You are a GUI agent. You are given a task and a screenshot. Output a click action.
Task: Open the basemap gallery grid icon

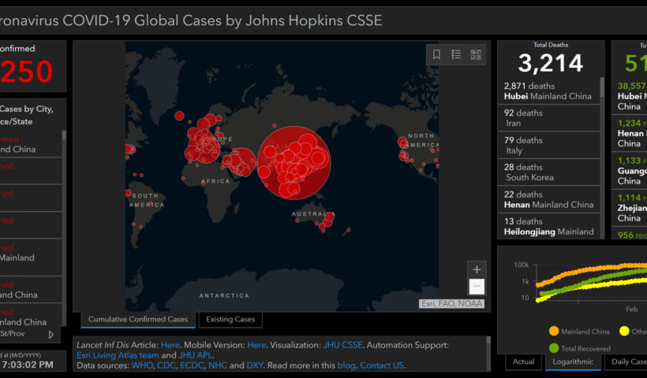pyautogui.click(x=476, y=54)
